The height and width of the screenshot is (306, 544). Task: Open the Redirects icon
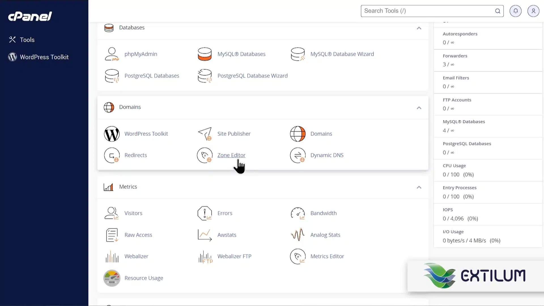point(112,155)
